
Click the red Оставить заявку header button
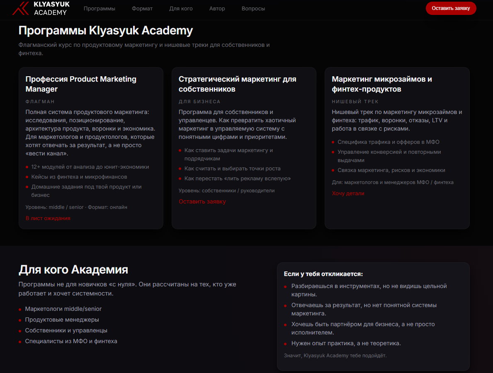click(451, 8)
